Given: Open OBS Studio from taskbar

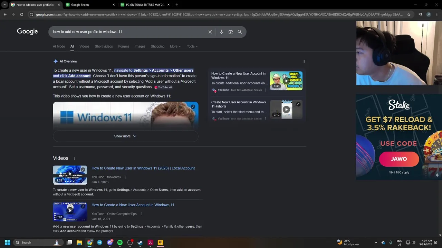Looking at the screenshot, I should (130, 242).
